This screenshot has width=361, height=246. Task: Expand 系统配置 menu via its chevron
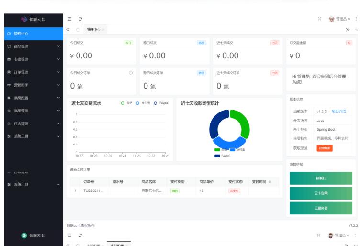[58, 98]
